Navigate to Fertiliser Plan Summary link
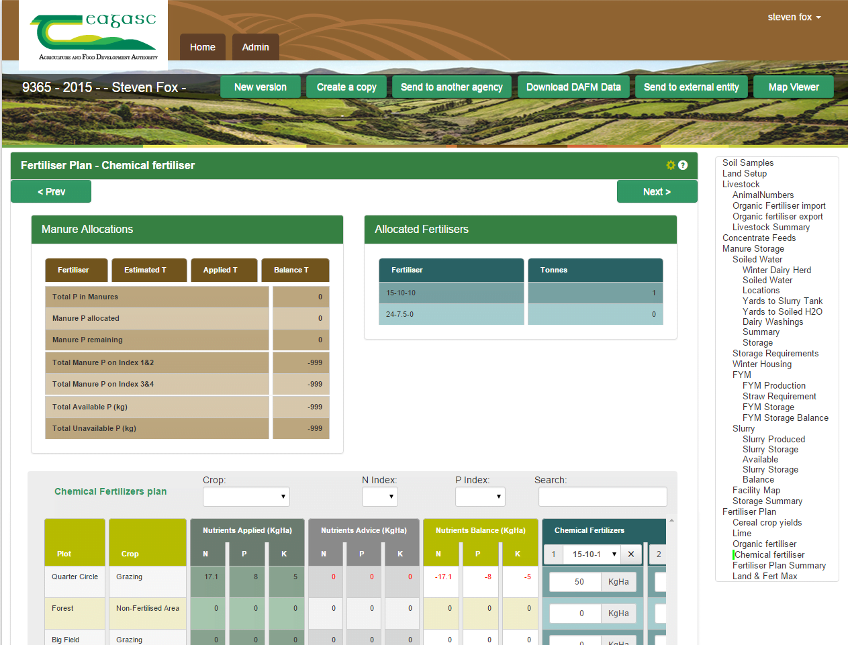The image size is (848, 645). coord(779,565)
